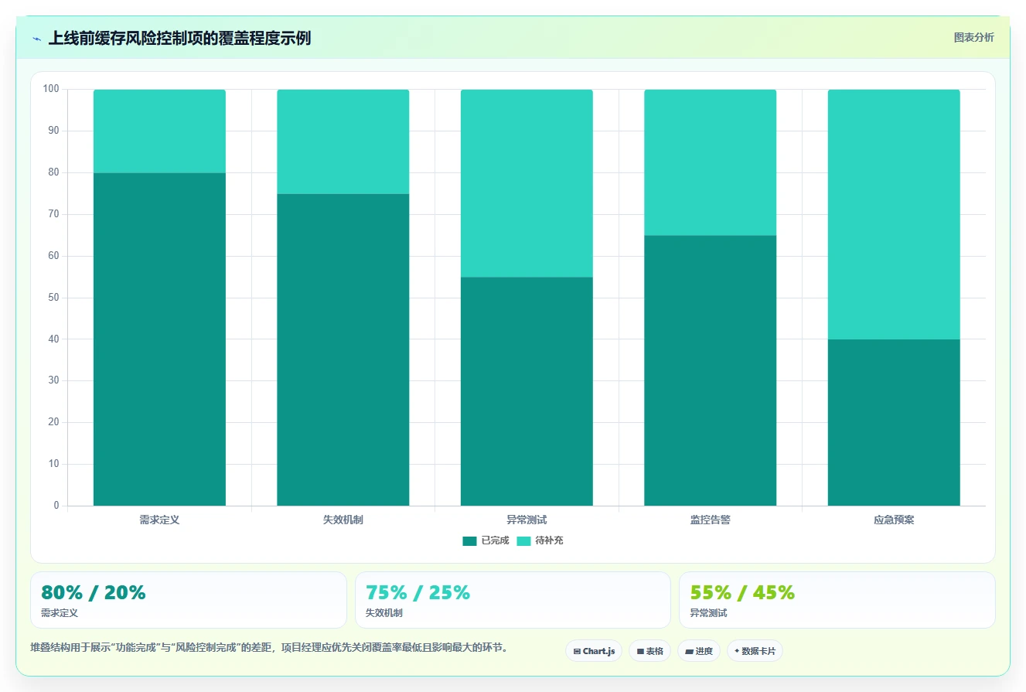Click the 100 y-axis tick label
This screenshot has height=692, width=1026.
click(51, 89)
